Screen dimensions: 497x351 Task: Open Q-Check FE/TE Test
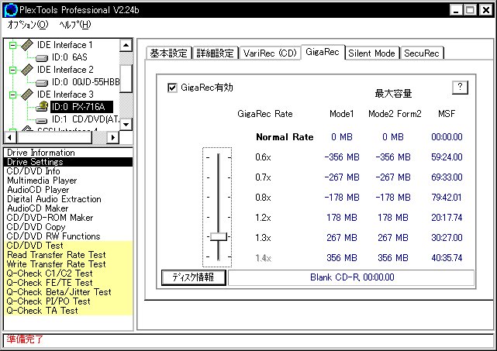pyautogui.click(x=67, y=283)
